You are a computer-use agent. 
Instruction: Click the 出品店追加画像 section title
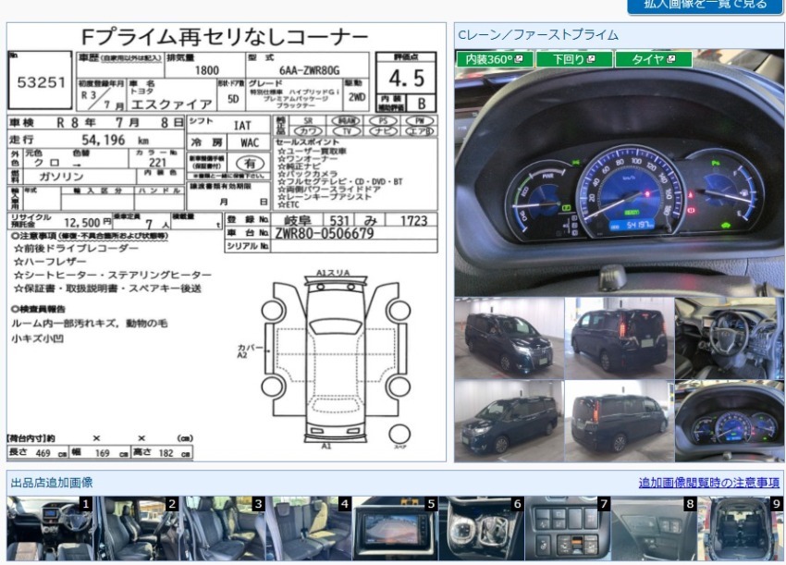tap(52, 483)
